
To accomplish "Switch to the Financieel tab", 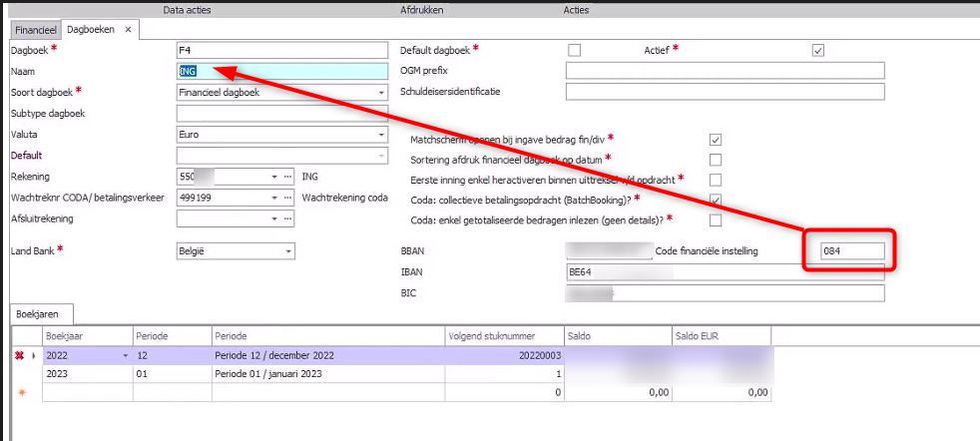I will pyautogui.click(x=33, y=30).
